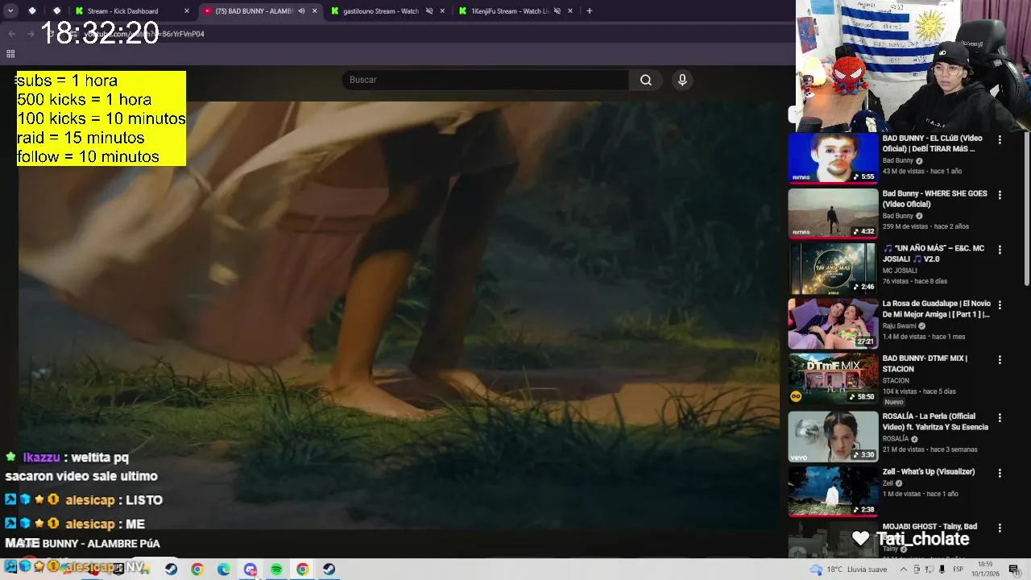Activate voice search microphone icon

[x=682, y=80]
